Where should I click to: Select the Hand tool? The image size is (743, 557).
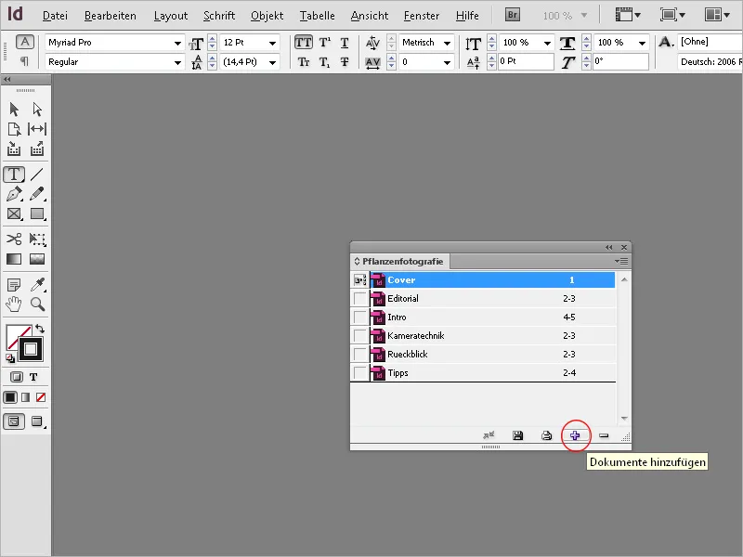(14, 304)
